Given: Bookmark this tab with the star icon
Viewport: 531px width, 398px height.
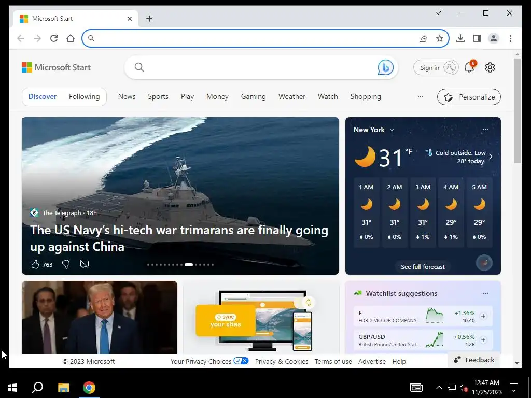Looking at the screenshot, I should tap(440, 38).
